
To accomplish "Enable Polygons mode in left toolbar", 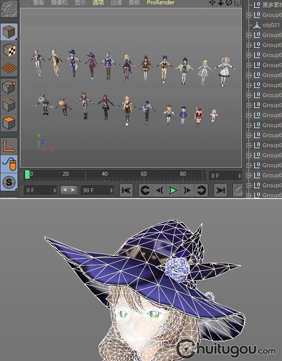I will pyautogui.click(x=9, y=123).
